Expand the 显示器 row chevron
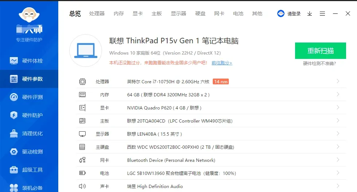Image resolution: width=357 pixels, height=192 pixels. point(338,133)
